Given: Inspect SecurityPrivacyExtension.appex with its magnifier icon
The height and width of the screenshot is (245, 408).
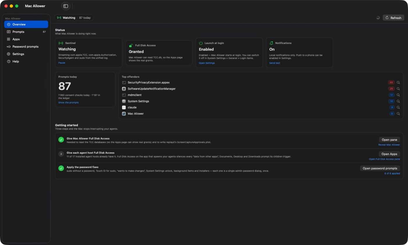Looking at the screenshot, I should click(398, 83).
